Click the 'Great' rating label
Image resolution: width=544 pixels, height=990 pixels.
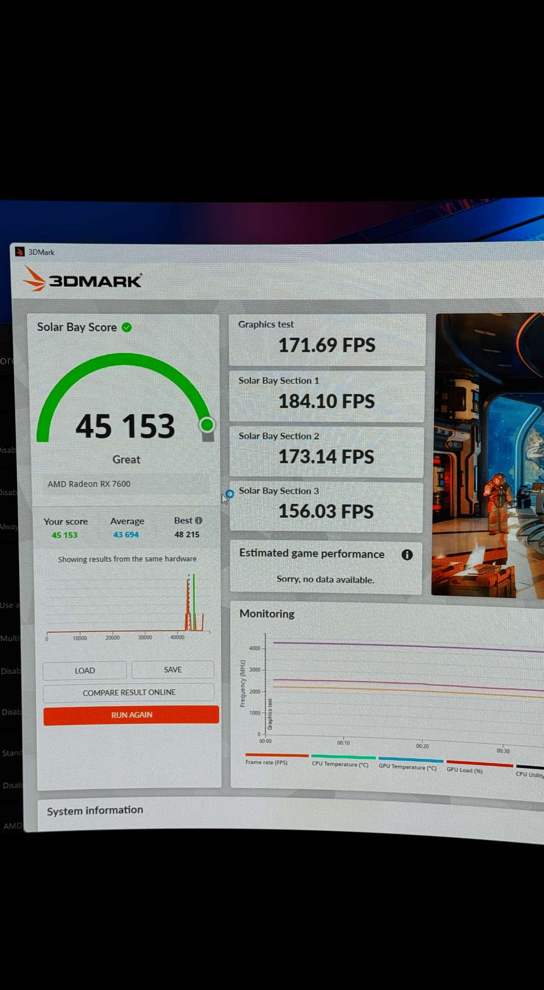126,459
